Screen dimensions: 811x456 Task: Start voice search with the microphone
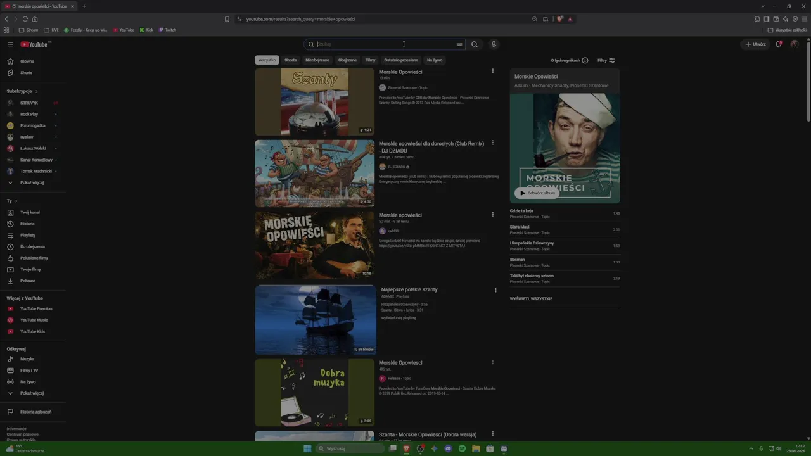click(494, 44)
